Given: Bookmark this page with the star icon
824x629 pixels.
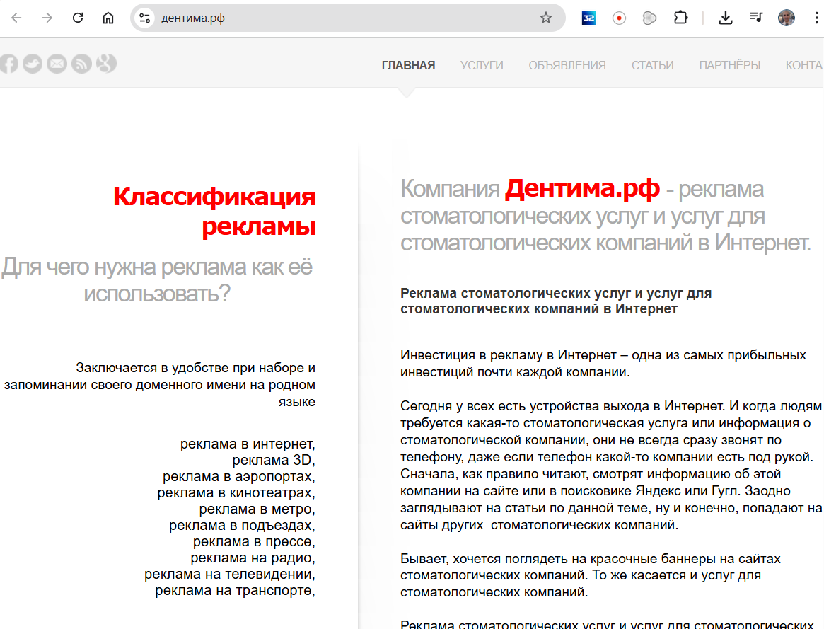Looking at the screenshot, I should [546, 18].
